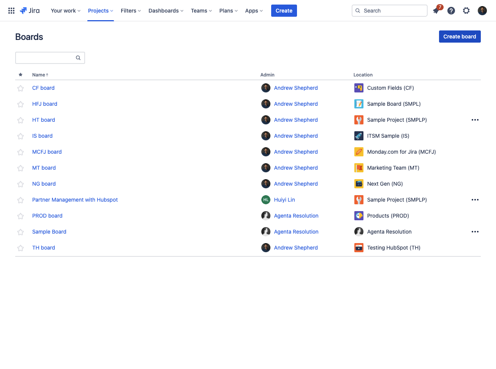
Task: Click Agenta Resolution location avatar for Sample Board
Action: pos(359,232)
